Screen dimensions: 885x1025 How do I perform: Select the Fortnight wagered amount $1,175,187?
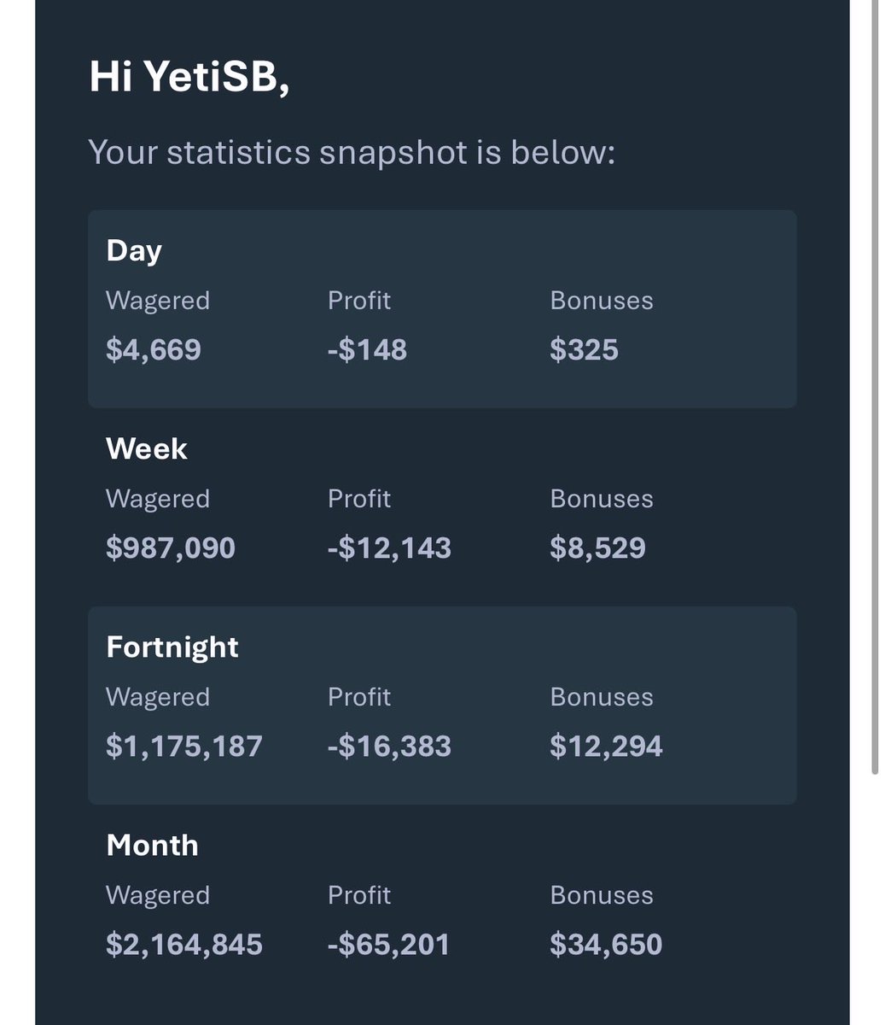[184, 746]
